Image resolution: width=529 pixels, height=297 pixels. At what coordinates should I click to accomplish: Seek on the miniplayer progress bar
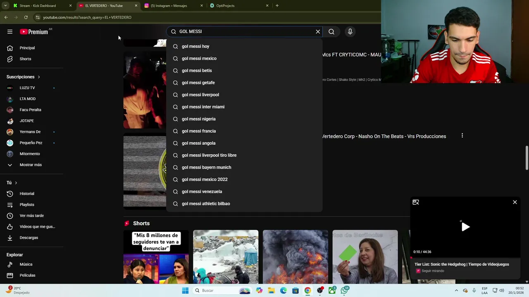coord(465,258)
